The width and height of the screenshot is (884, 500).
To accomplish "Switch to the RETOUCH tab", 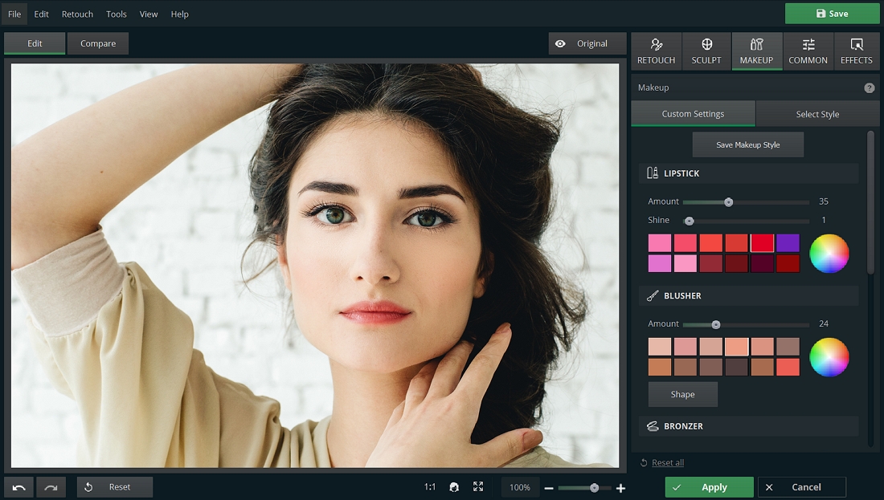I will 657,51.
